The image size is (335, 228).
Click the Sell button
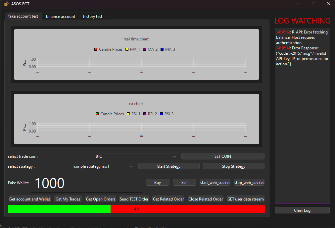point(184,183)
